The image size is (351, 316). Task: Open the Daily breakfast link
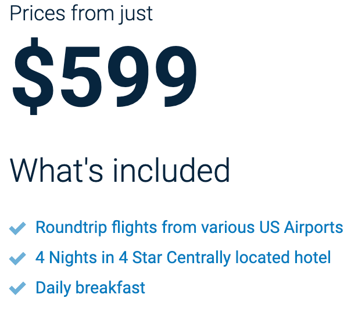coord(91,288)
